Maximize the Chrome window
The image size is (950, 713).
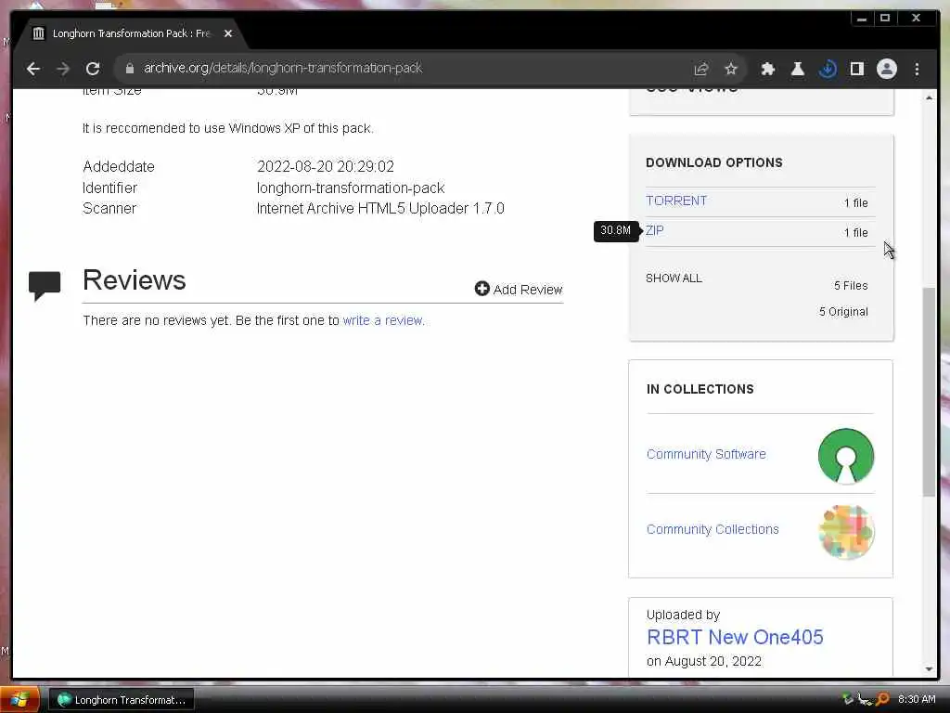(884, 19)
